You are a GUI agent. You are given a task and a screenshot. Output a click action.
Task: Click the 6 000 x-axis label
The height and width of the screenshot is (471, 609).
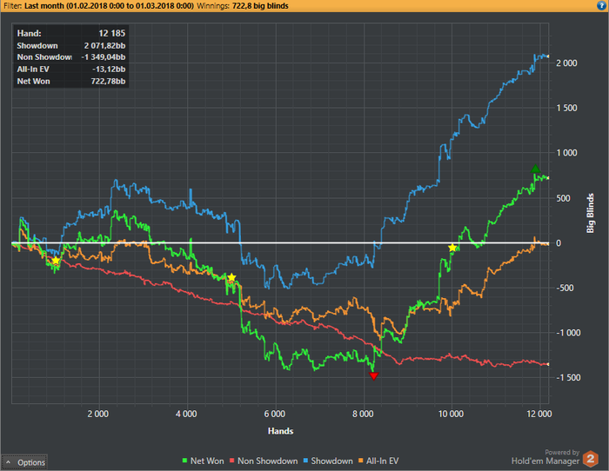(x=275, y=414)
